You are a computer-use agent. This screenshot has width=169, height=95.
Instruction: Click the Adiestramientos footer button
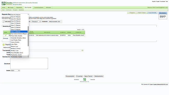coord(99,76)
